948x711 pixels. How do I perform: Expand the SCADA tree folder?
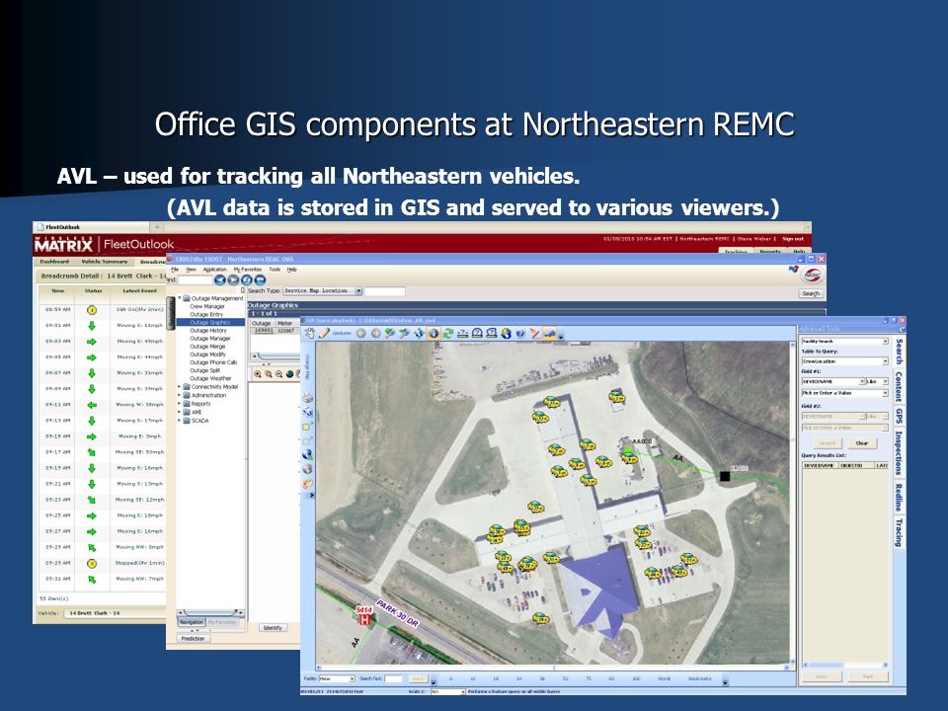coord(180,421)
